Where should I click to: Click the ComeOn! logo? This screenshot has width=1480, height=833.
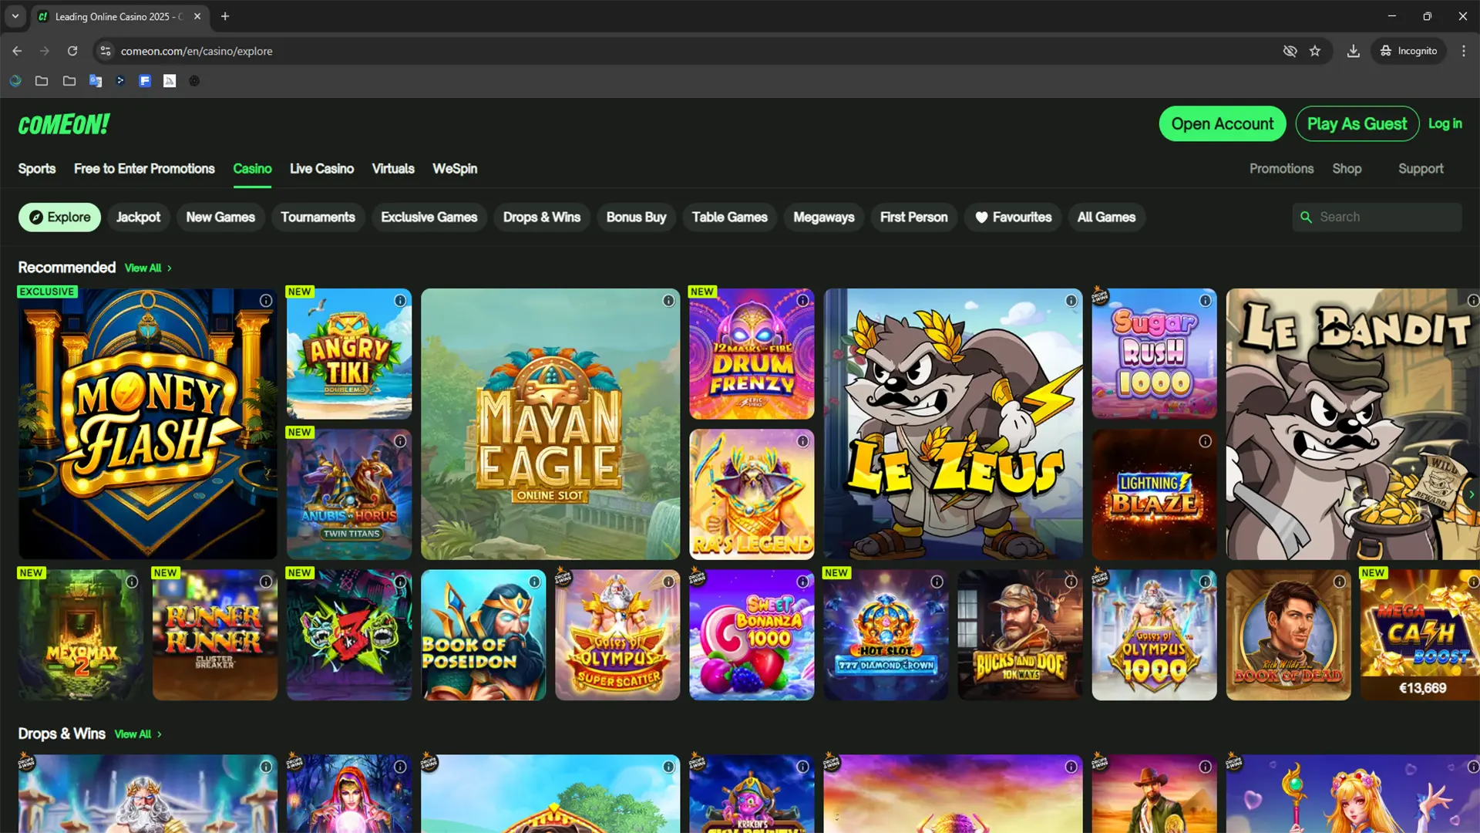point(64,124)
